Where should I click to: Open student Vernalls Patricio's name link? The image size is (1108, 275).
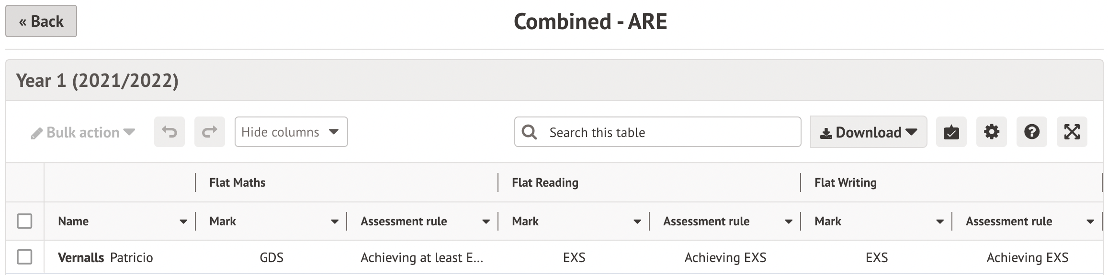click(105, 258)
